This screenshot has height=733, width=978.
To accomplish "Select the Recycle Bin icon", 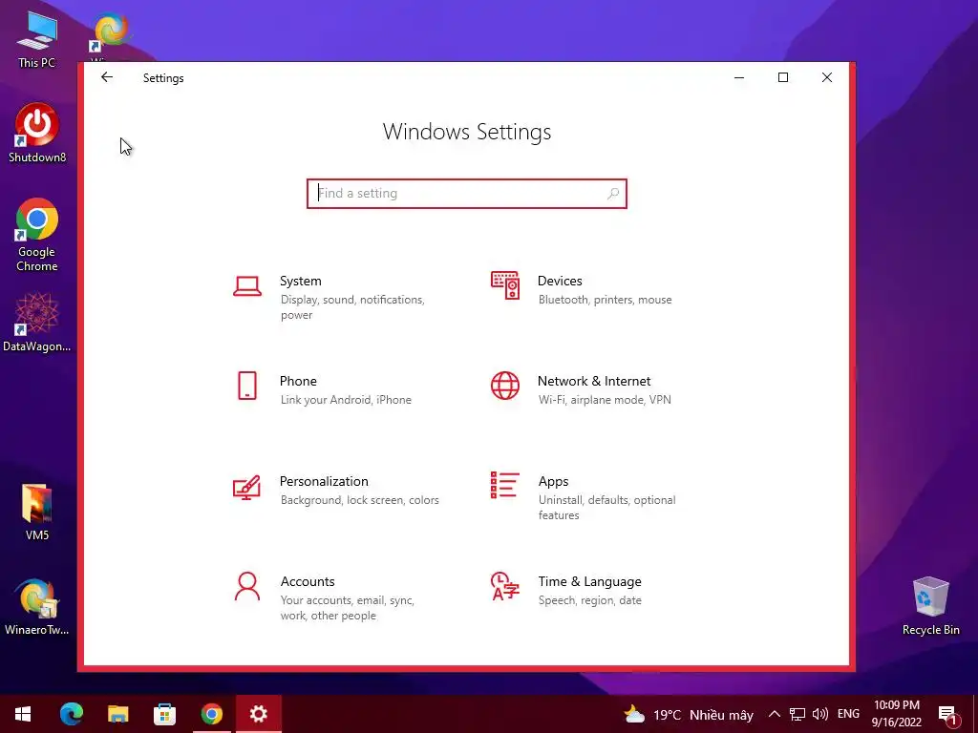I will (x=930, y=606).
